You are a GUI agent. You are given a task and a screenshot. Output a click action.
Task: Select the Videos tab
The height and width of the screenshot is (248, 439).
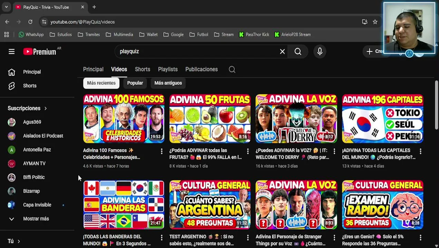pyautogui.click(x=119, y=69)
